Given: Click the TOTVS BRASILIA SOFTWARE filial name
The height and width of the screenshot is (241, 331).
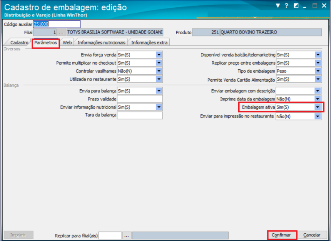Looking at the screenshot, I should click(x=115, y=32).
